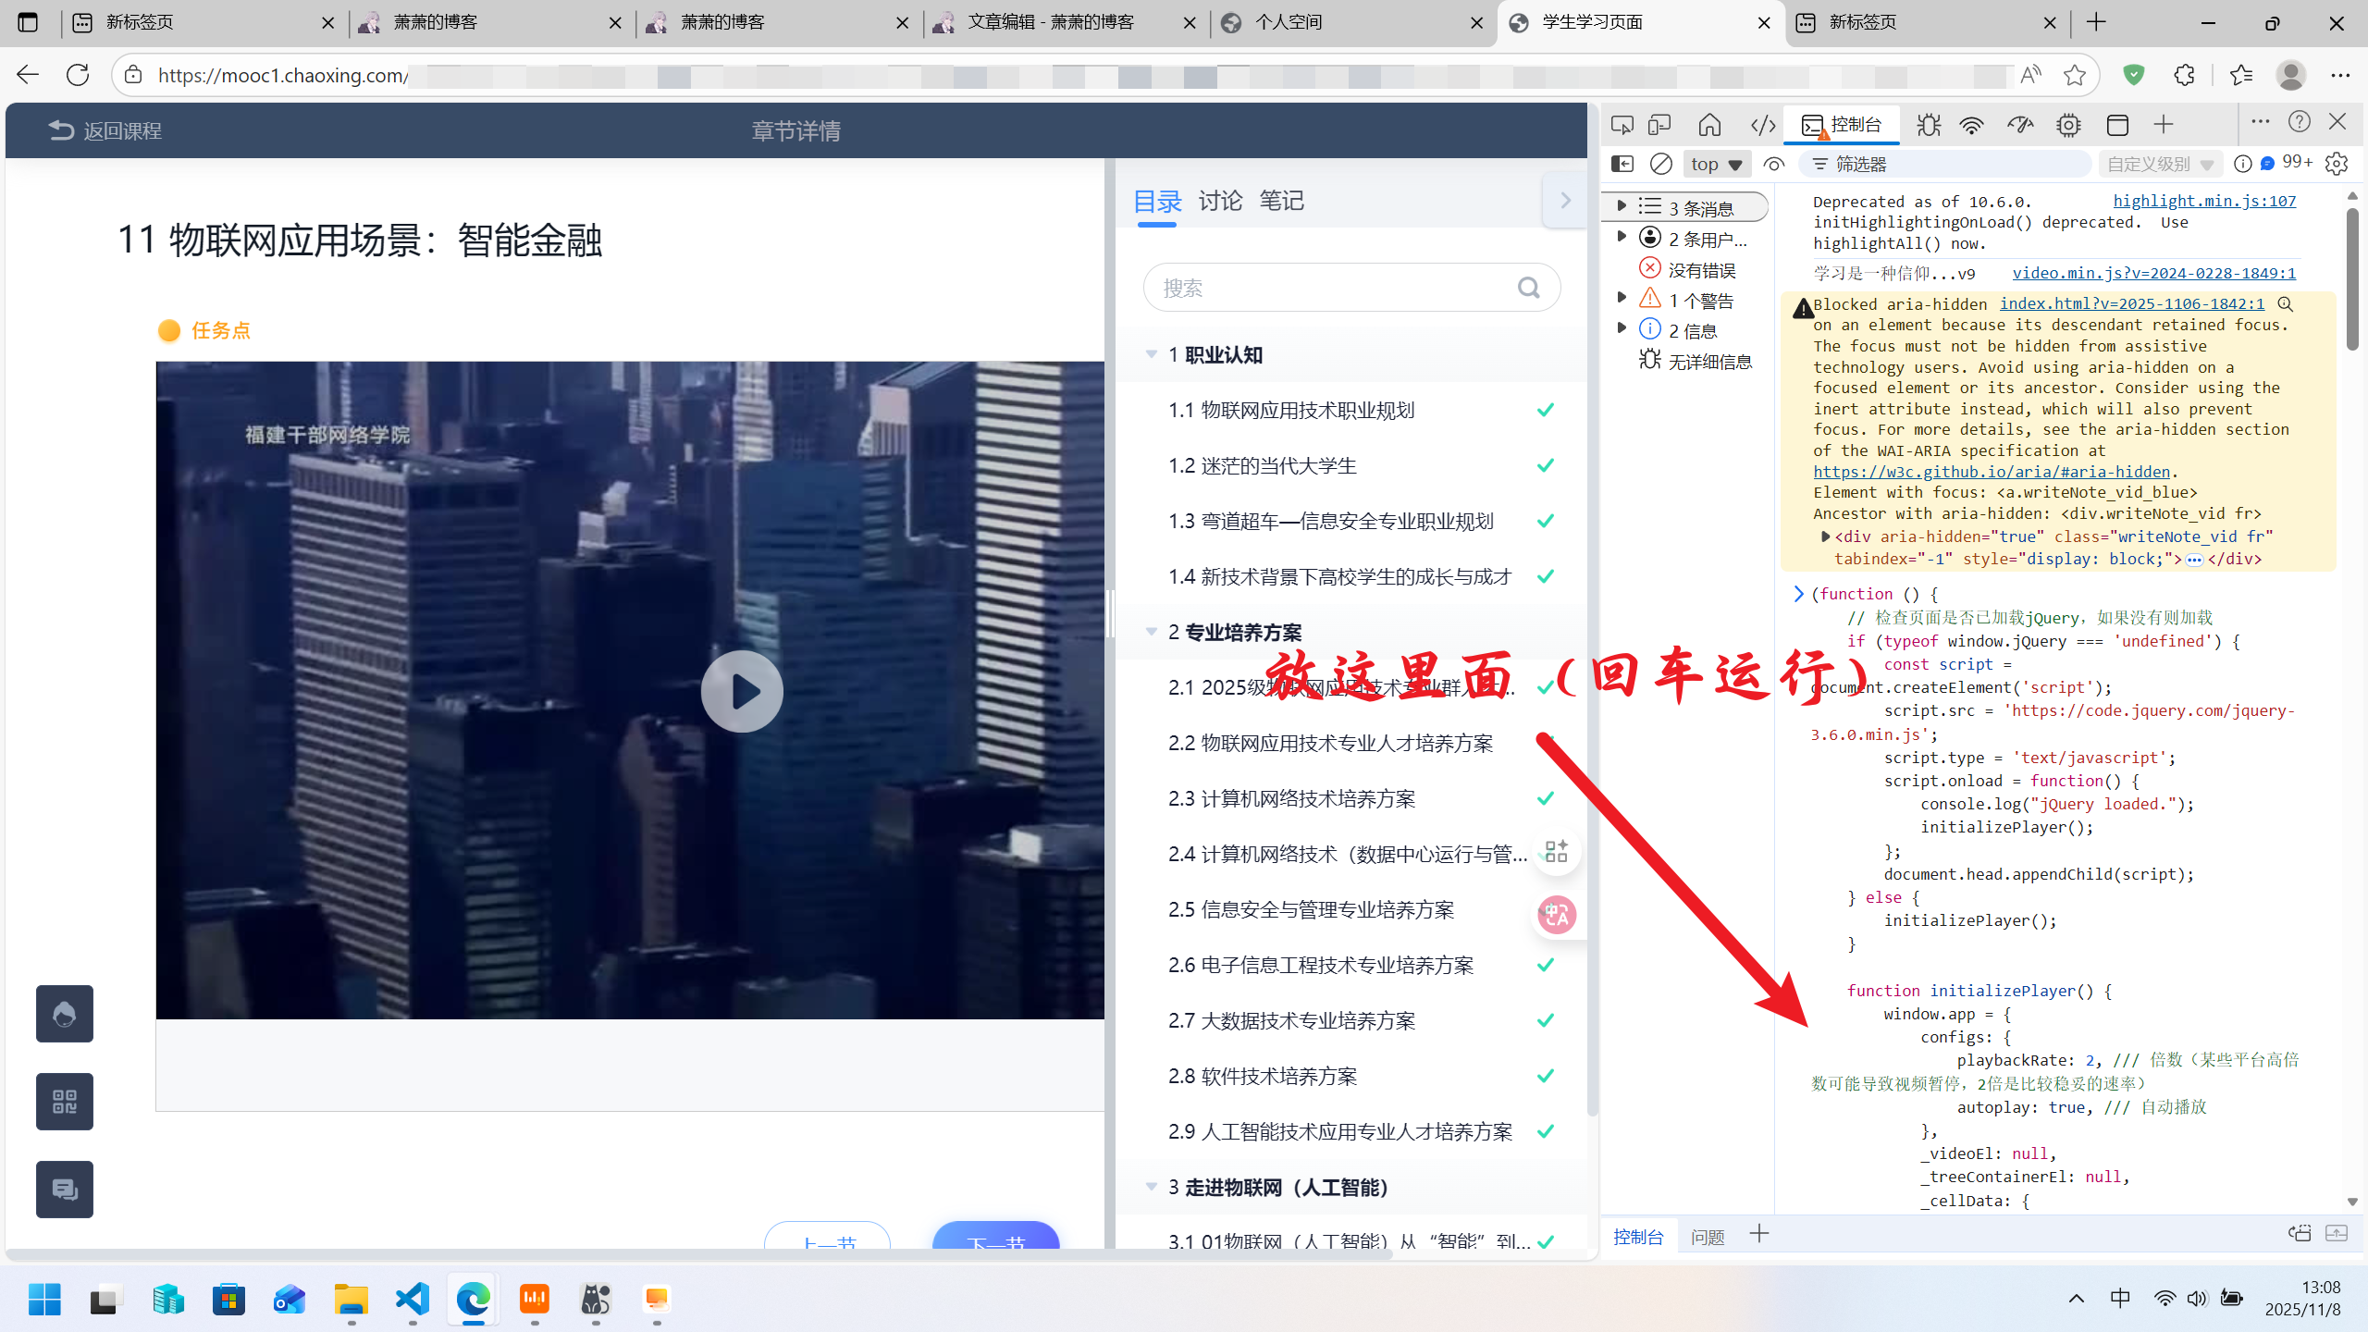Open the console settings gear
2368x1332 pixels.
click(x=2337, y=165)
